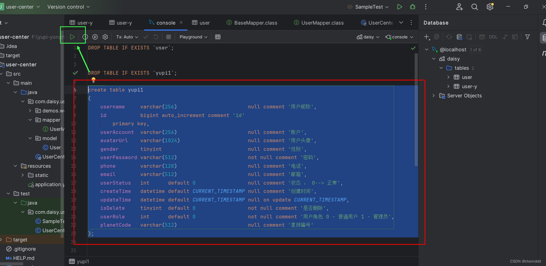
Task: Click the '1 of 8' schemas label
Action: tap(475, 49)
